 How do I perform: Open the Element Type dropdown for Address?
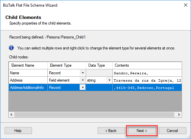pos(83,80)
